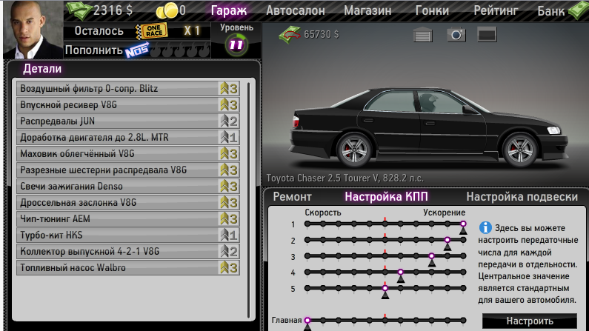Screen dimensions: 589x331
Task: Open the Рейтинг menu
Action: [496, 10]
